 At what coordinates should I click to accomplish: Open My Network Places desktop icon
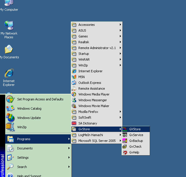9,25
